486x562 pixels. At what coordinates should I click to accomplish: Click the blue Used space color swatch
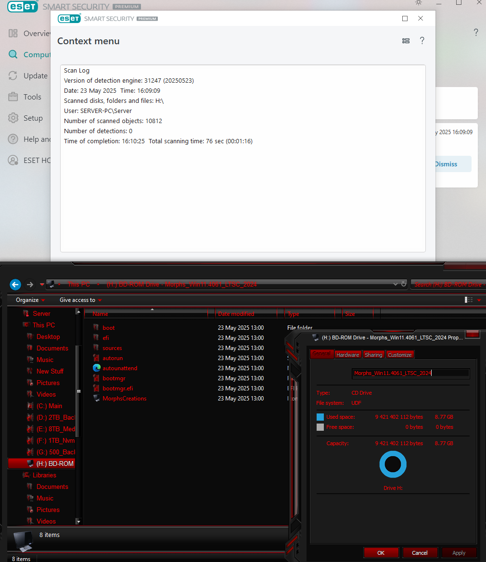tap(320, 417)
